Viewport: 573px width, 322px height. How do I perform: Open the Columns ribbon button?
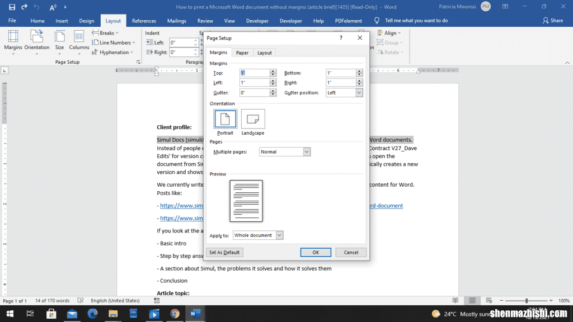click(79, 42)
